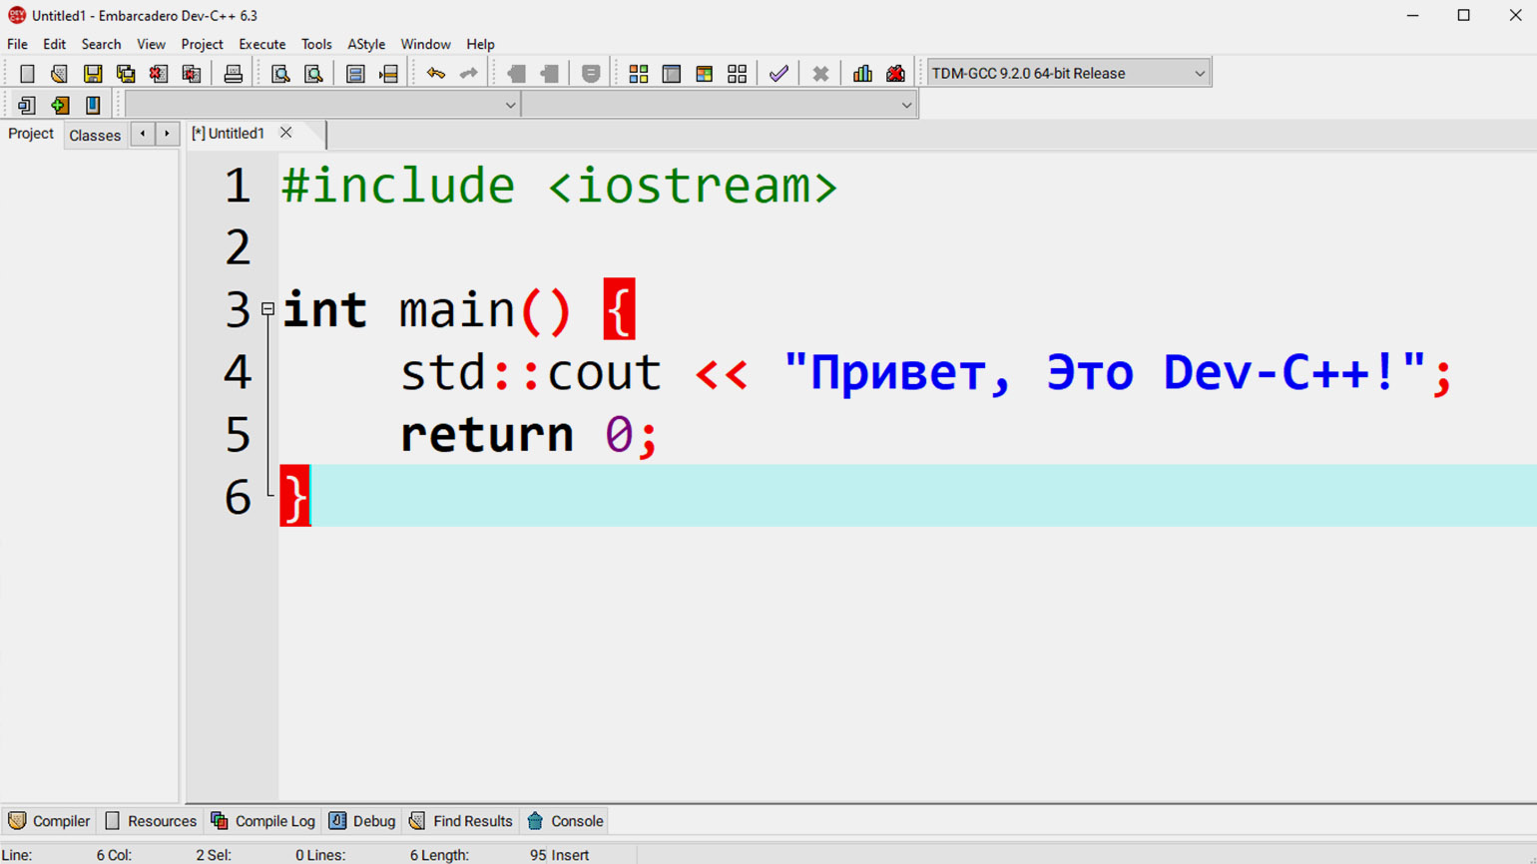
Task: Expand the function members dropdown
Action: tap(905, 105)
